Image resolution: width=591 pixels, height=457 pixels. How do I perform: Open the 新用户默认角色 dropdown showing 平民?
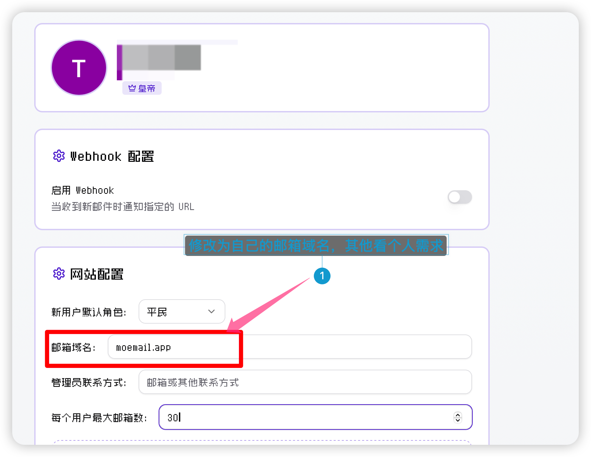[182, 311]
